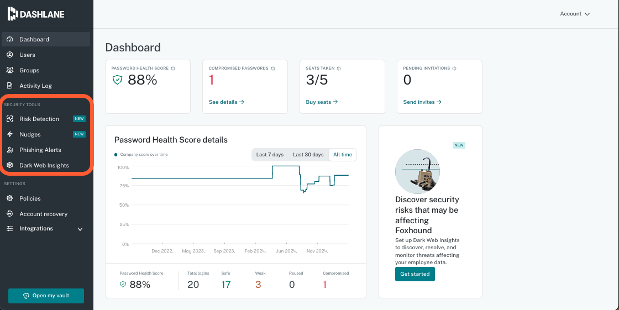This screenshot has width=619, height=310.
Task: Click the Nudges lightning bolt icon
Action: click(x=11, y=134)
